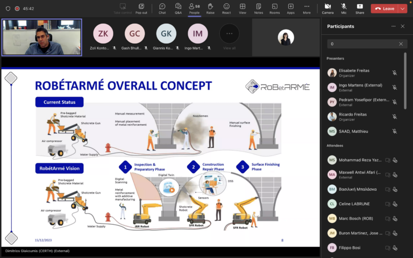The image size is (413, 258).
Task: Click Ingo Martens muted mic icon
Action: (394, 88)
